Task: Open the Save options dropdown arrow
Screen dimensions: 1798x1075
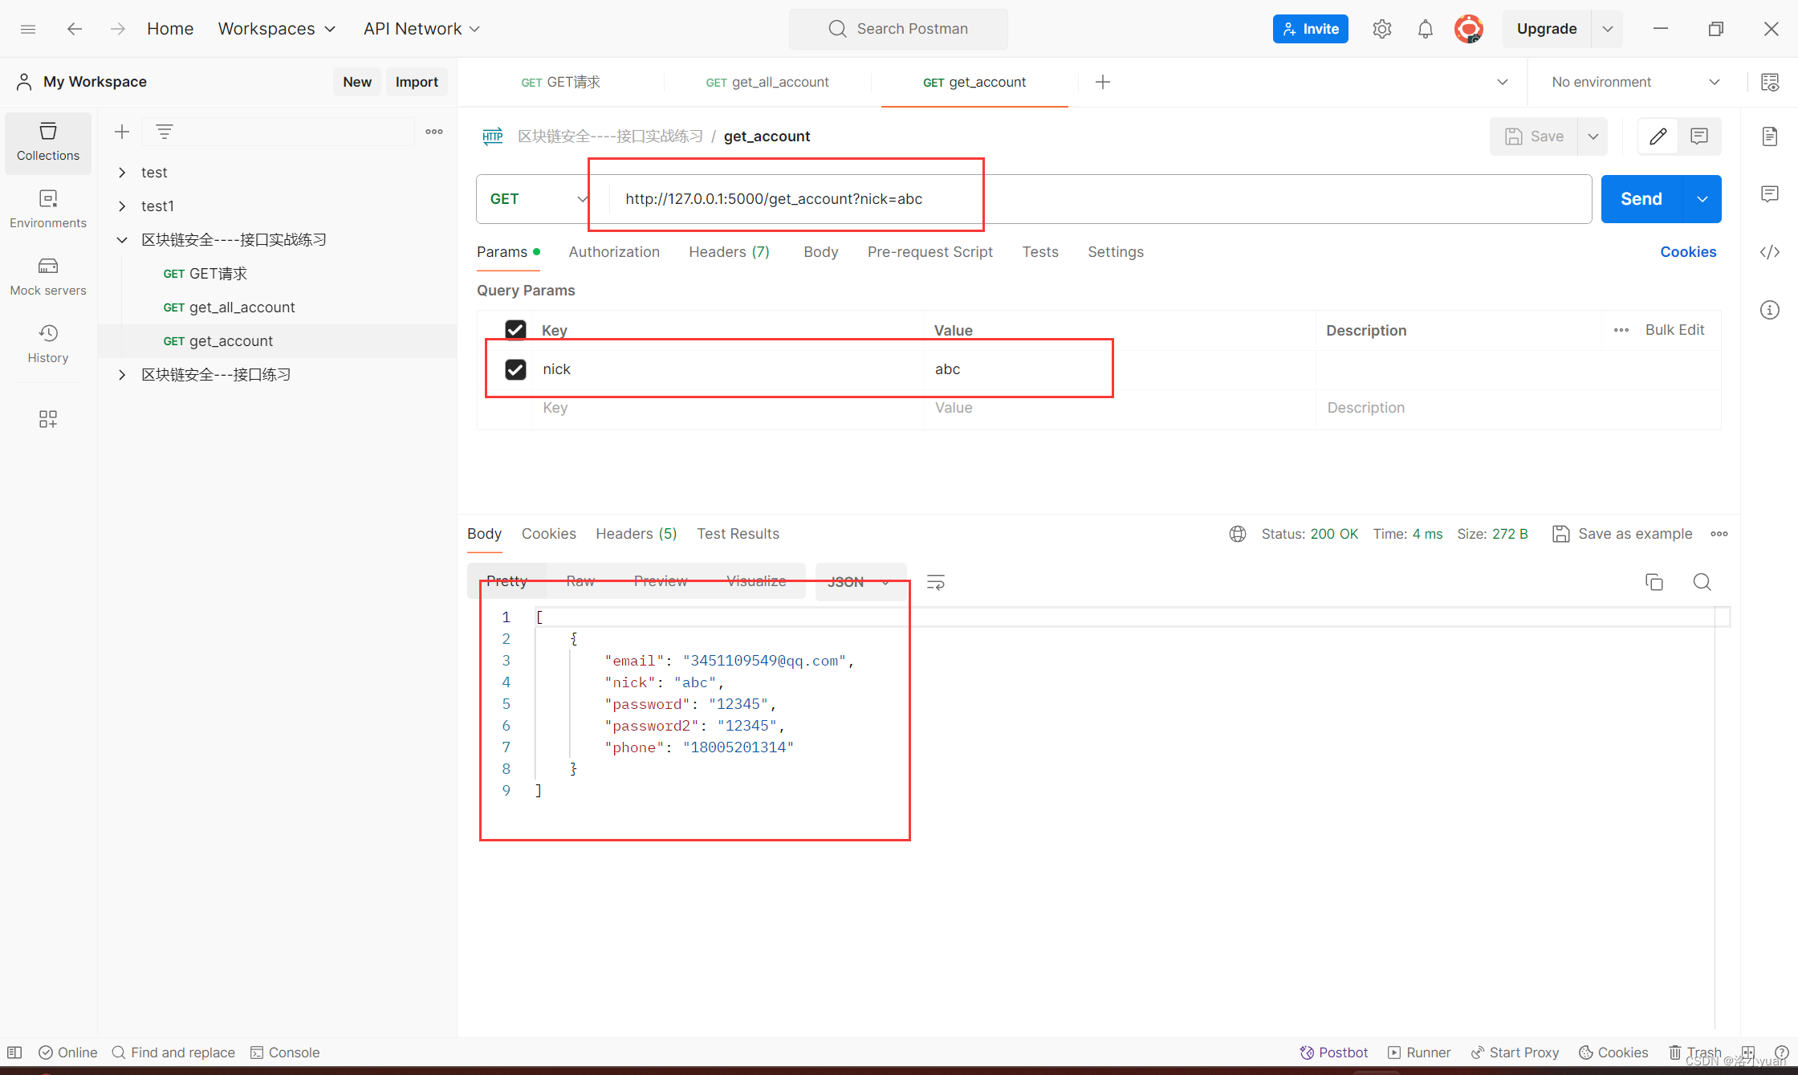Action: (1593, 136)
